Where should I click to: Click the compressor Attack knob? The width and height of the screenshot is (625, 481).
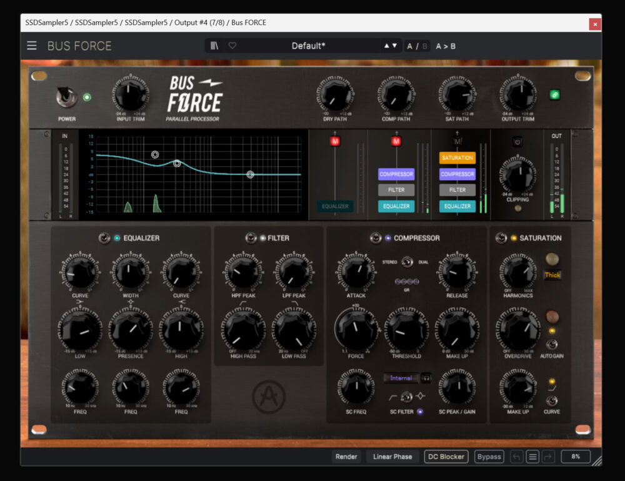click(356, 272)
